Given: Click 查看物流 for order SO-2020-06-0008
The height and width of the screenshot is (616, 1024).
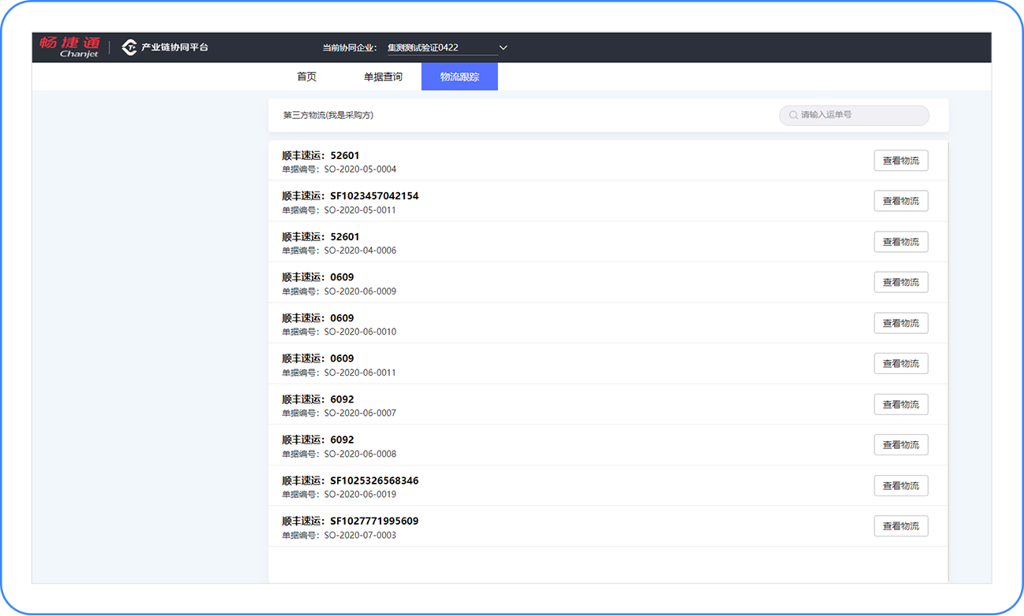Looking at the screenshot, I should pyautogui.click(x=901, y=445).
